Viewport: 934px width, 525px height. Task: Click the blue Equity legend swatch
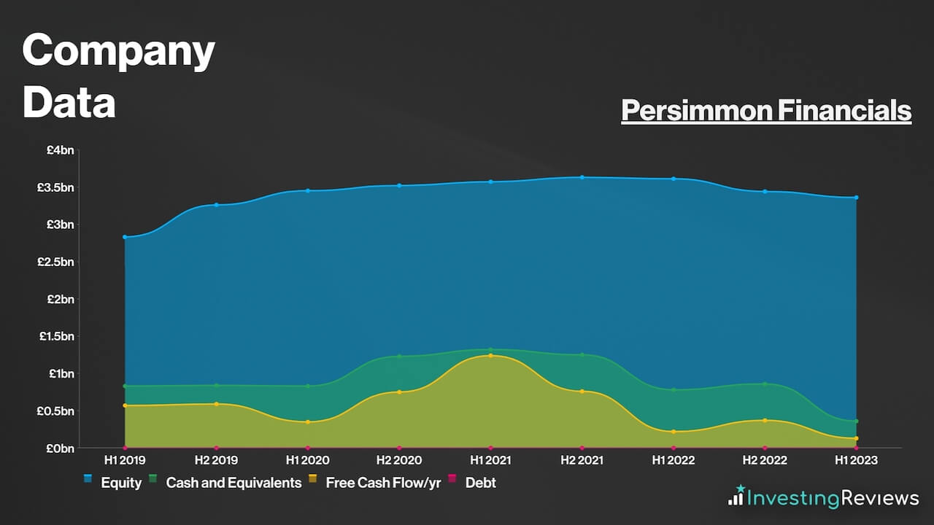[88, 479]
